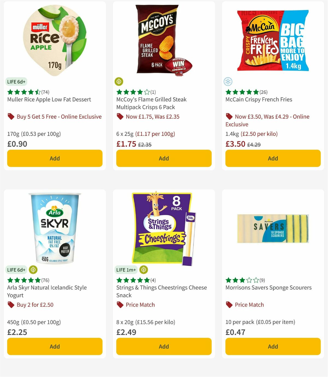Viewport: 328px width, 377px height.
Task: Select the 'Morrisons Savers Sponge Scourers' product title
Action: pos(268,288)
